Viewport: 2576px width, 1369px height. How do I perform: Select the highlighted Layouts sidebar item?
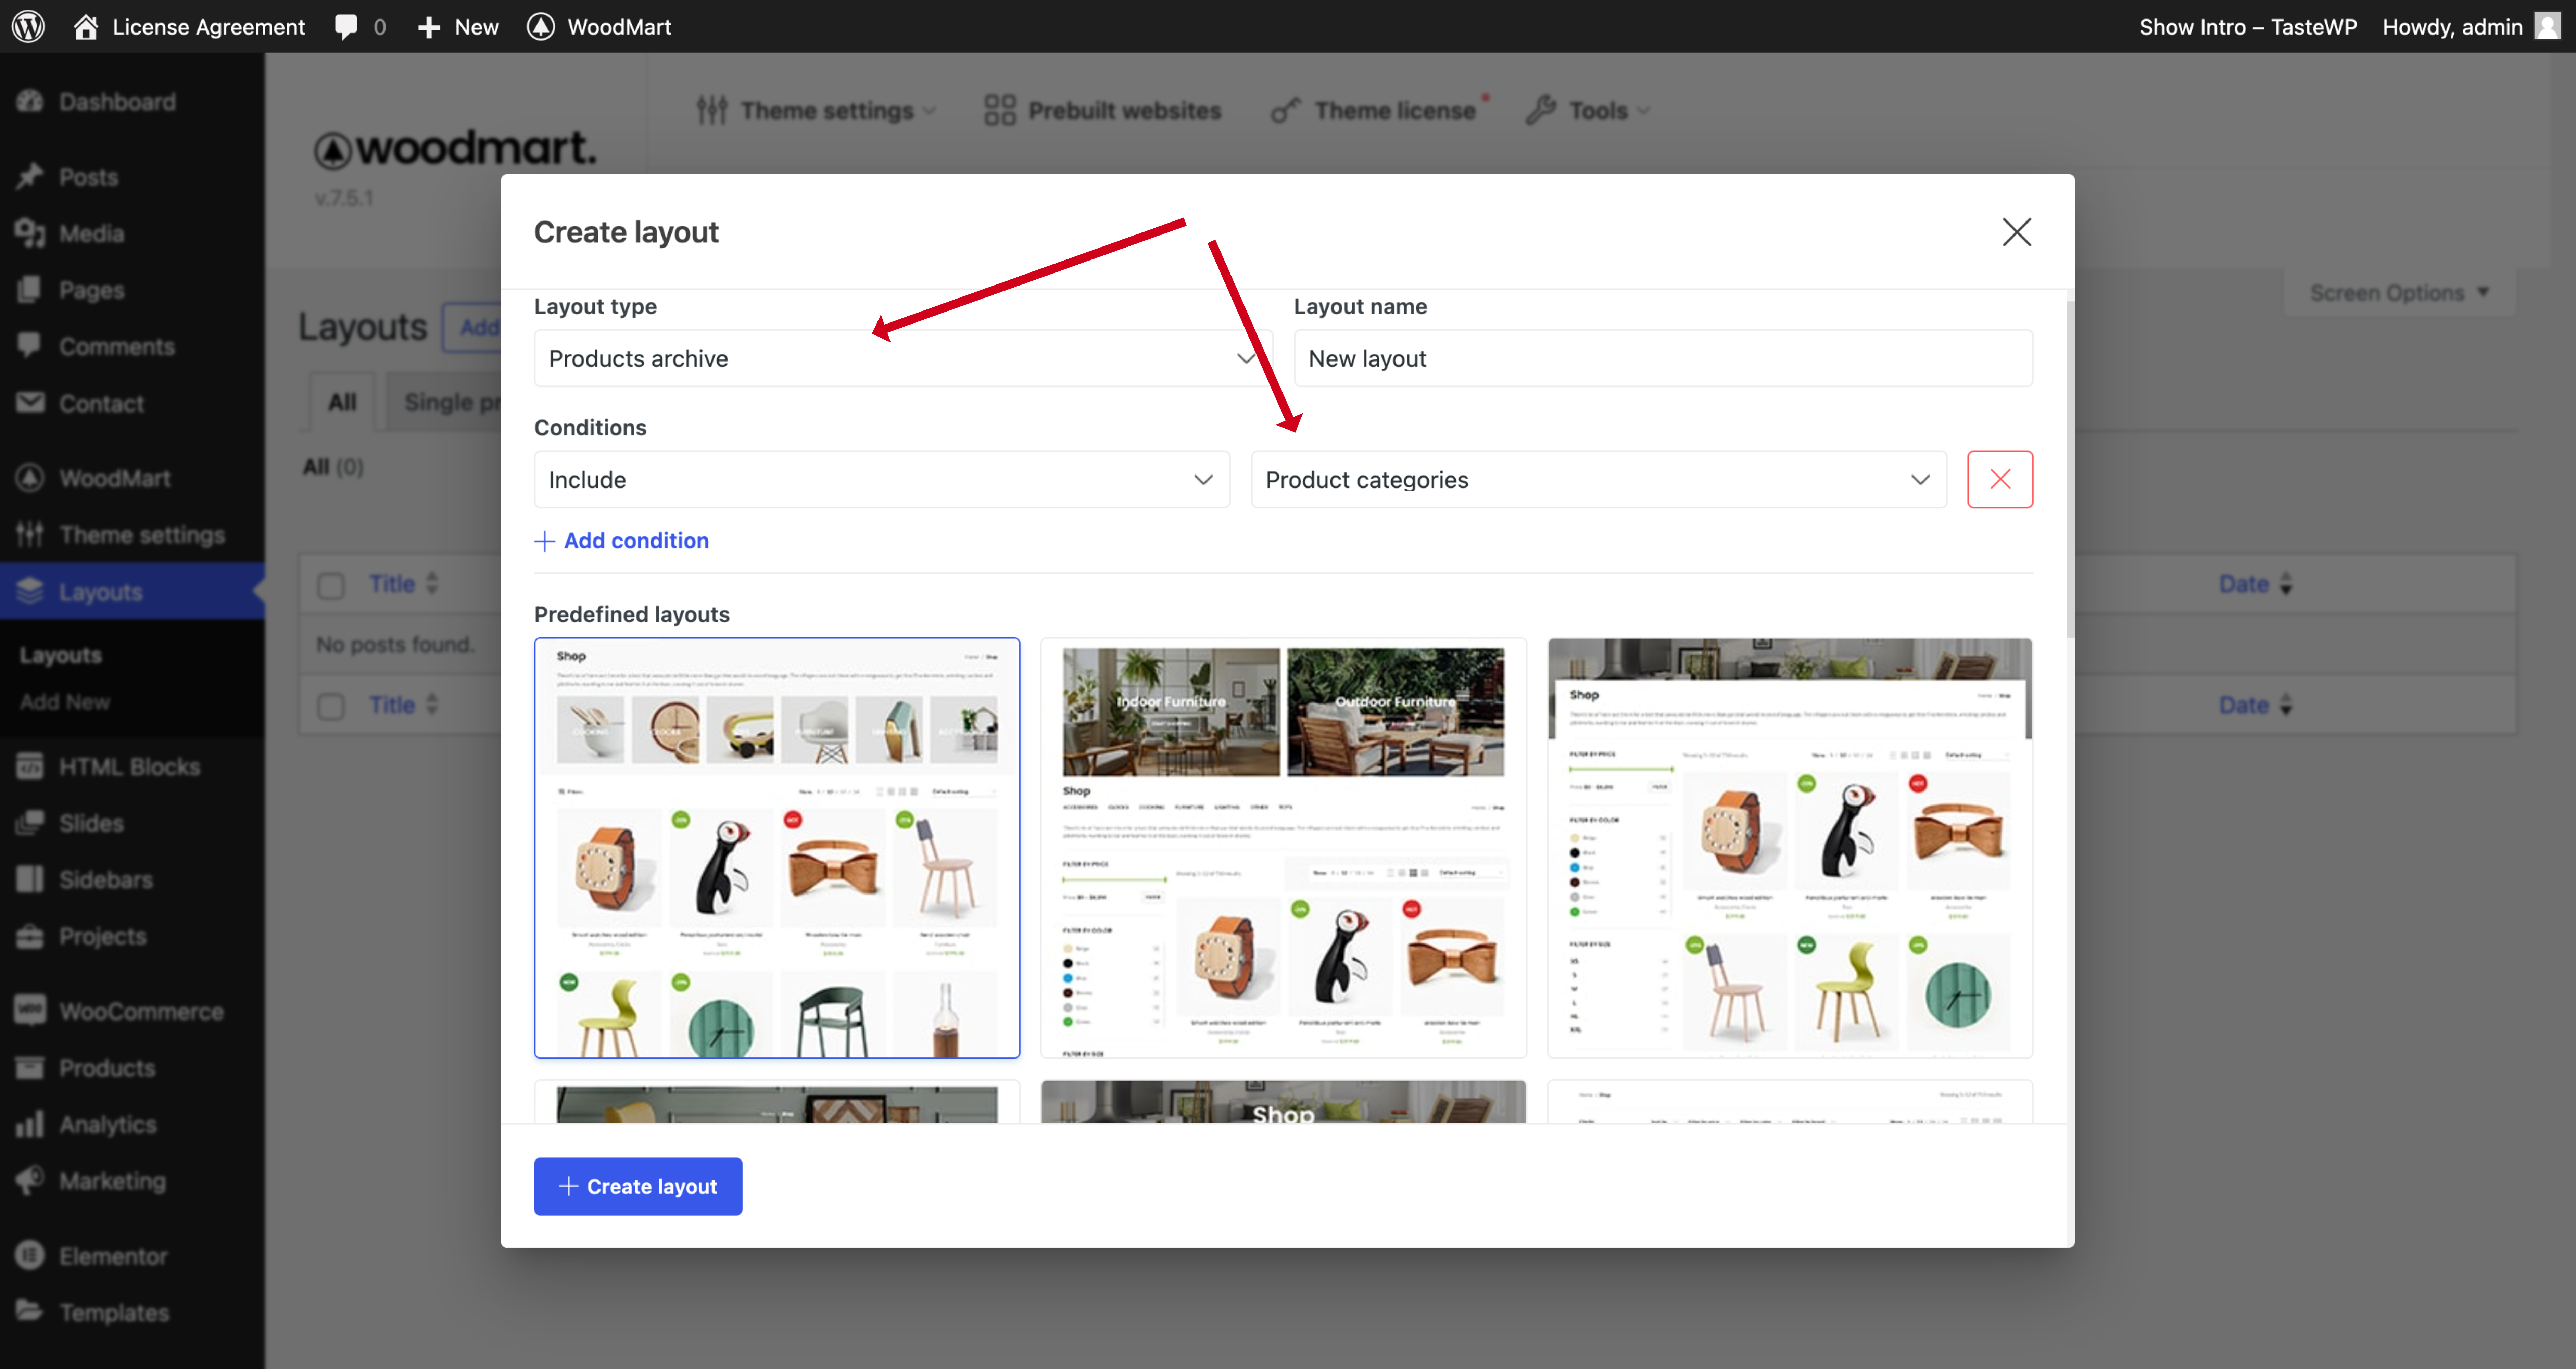pyautogui.click(x=132, y=591)
